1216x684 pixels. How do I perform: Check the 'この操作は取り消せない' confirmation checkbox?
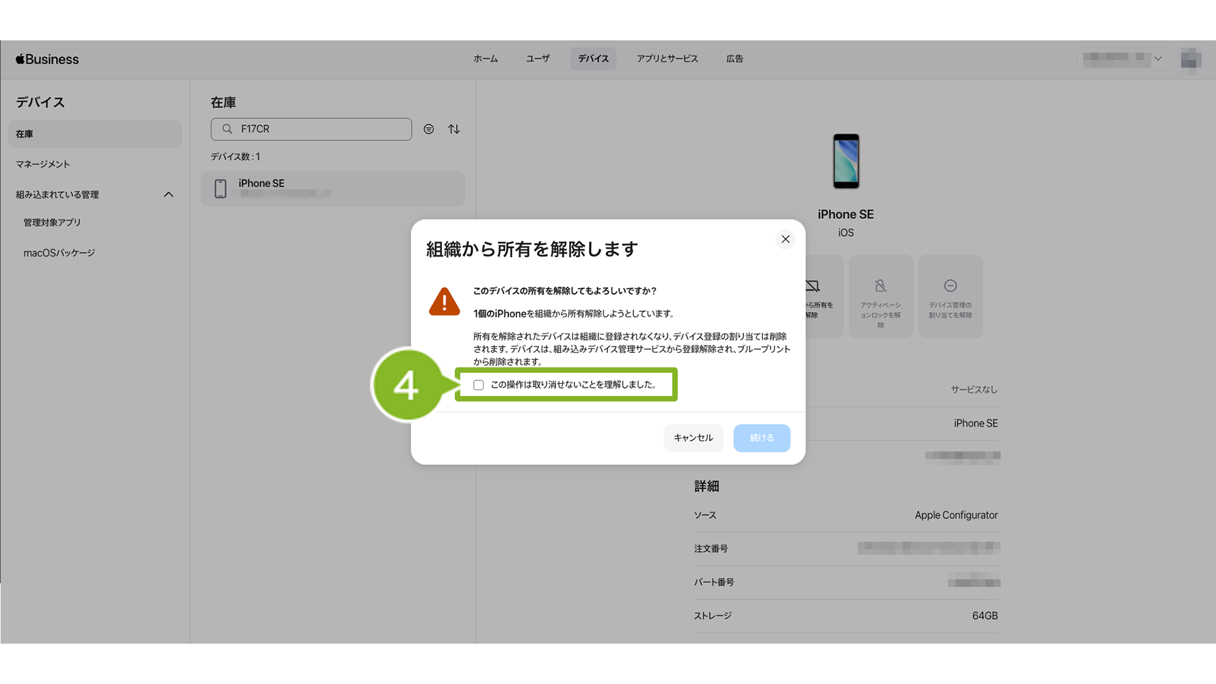click(479, 385)
